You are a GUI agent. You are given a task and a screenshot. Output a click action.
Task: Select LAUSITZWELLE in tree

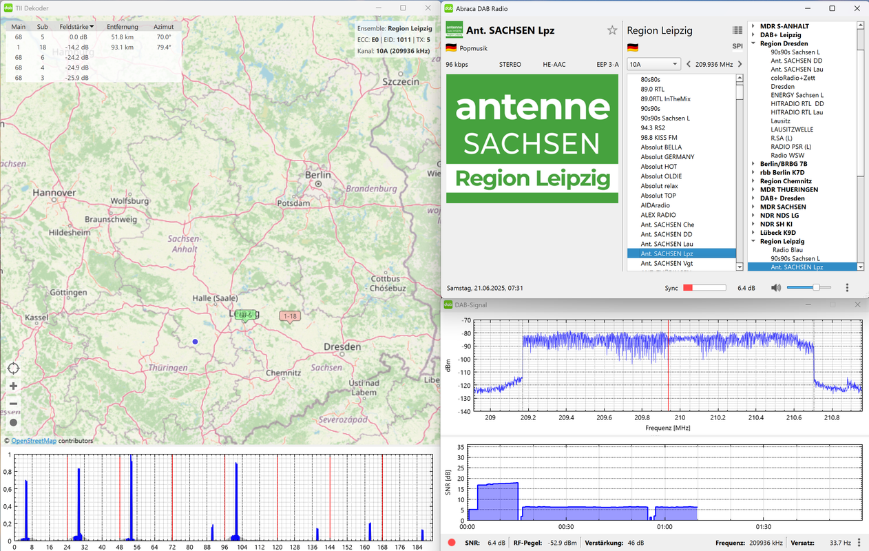pyautogui.click(x=793, y=129)
